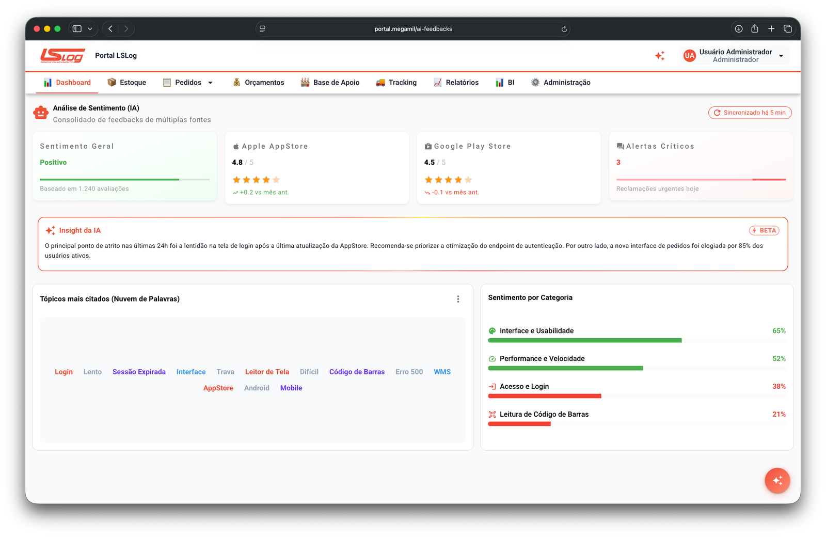Click the Safari share icon

[x=755, y=29]
